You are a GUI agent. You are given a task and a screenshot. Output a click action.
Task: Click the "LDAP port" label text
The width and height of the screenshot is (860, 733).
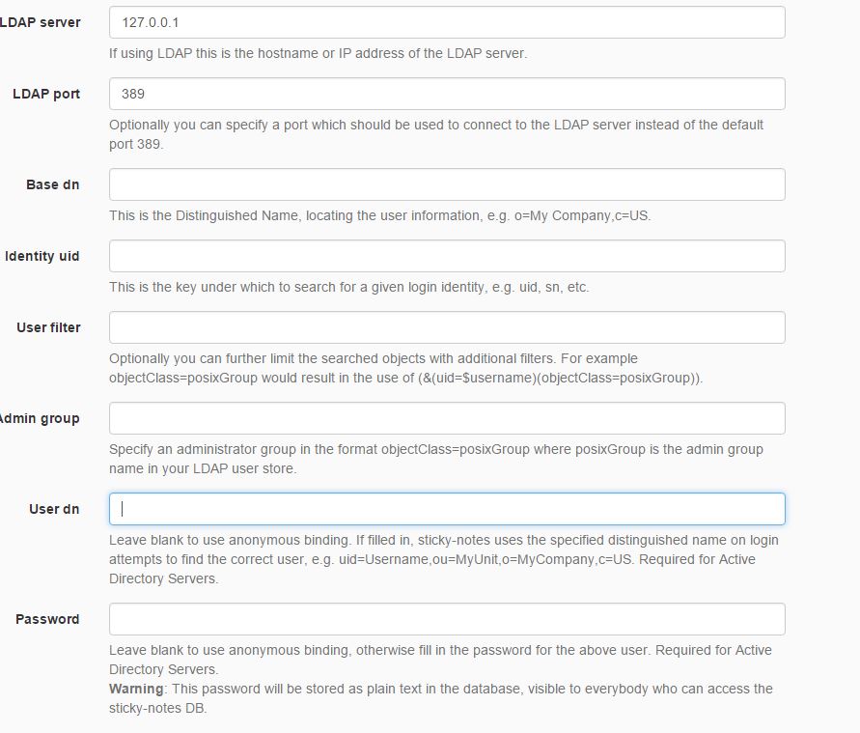tap(46, 94)
